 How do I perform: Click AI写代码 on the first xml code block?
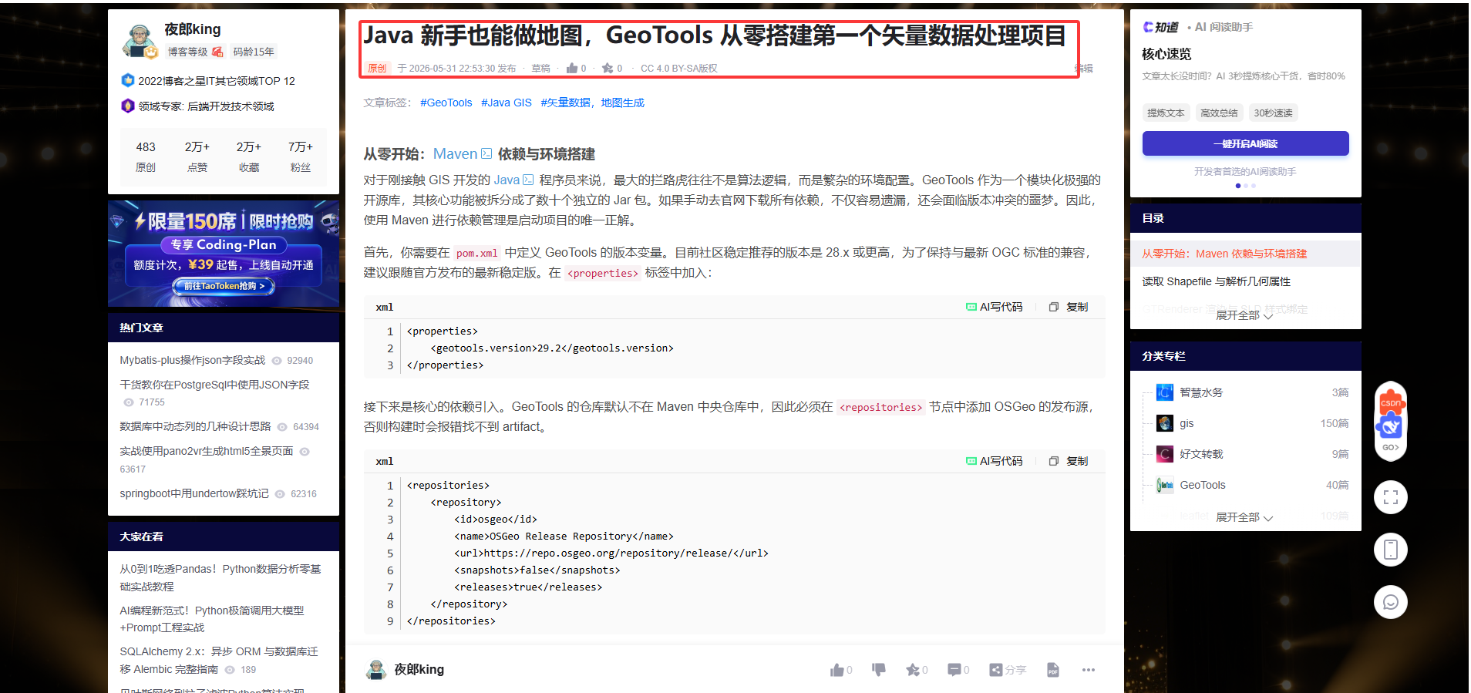click(994, 307)
